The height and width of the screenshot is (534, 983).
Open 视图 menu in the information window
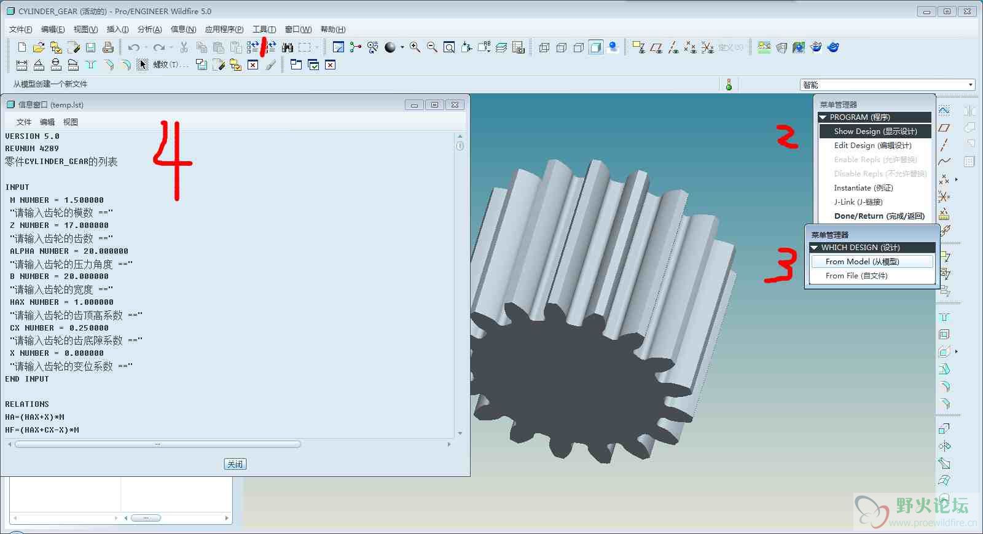point(71,122)
